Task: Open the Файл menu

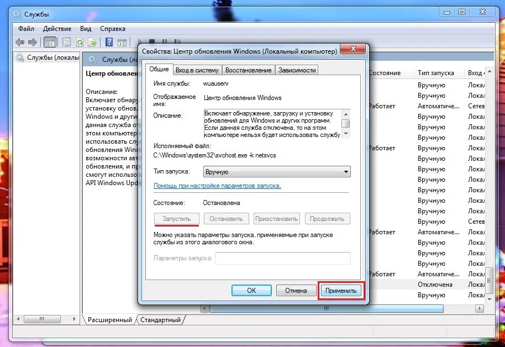Action: (26, 29)
